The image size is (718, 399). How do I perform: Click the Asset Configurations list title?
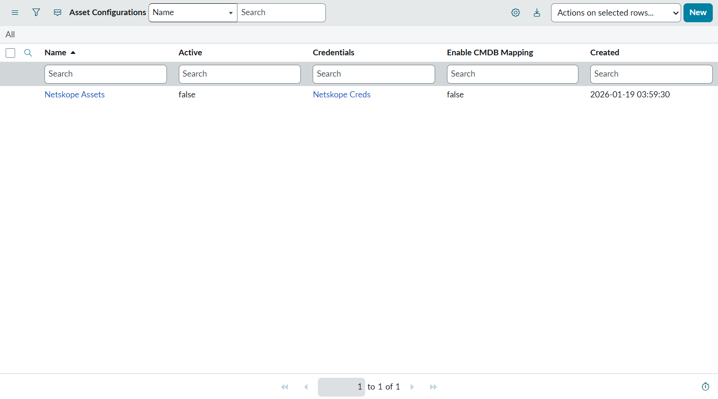click(x=107, y=12)
